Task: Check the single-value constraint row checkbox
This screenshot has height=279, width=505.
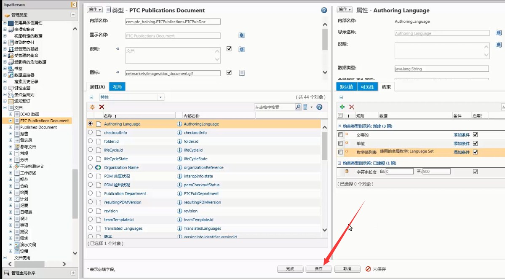Action: [x=340, y=143]
